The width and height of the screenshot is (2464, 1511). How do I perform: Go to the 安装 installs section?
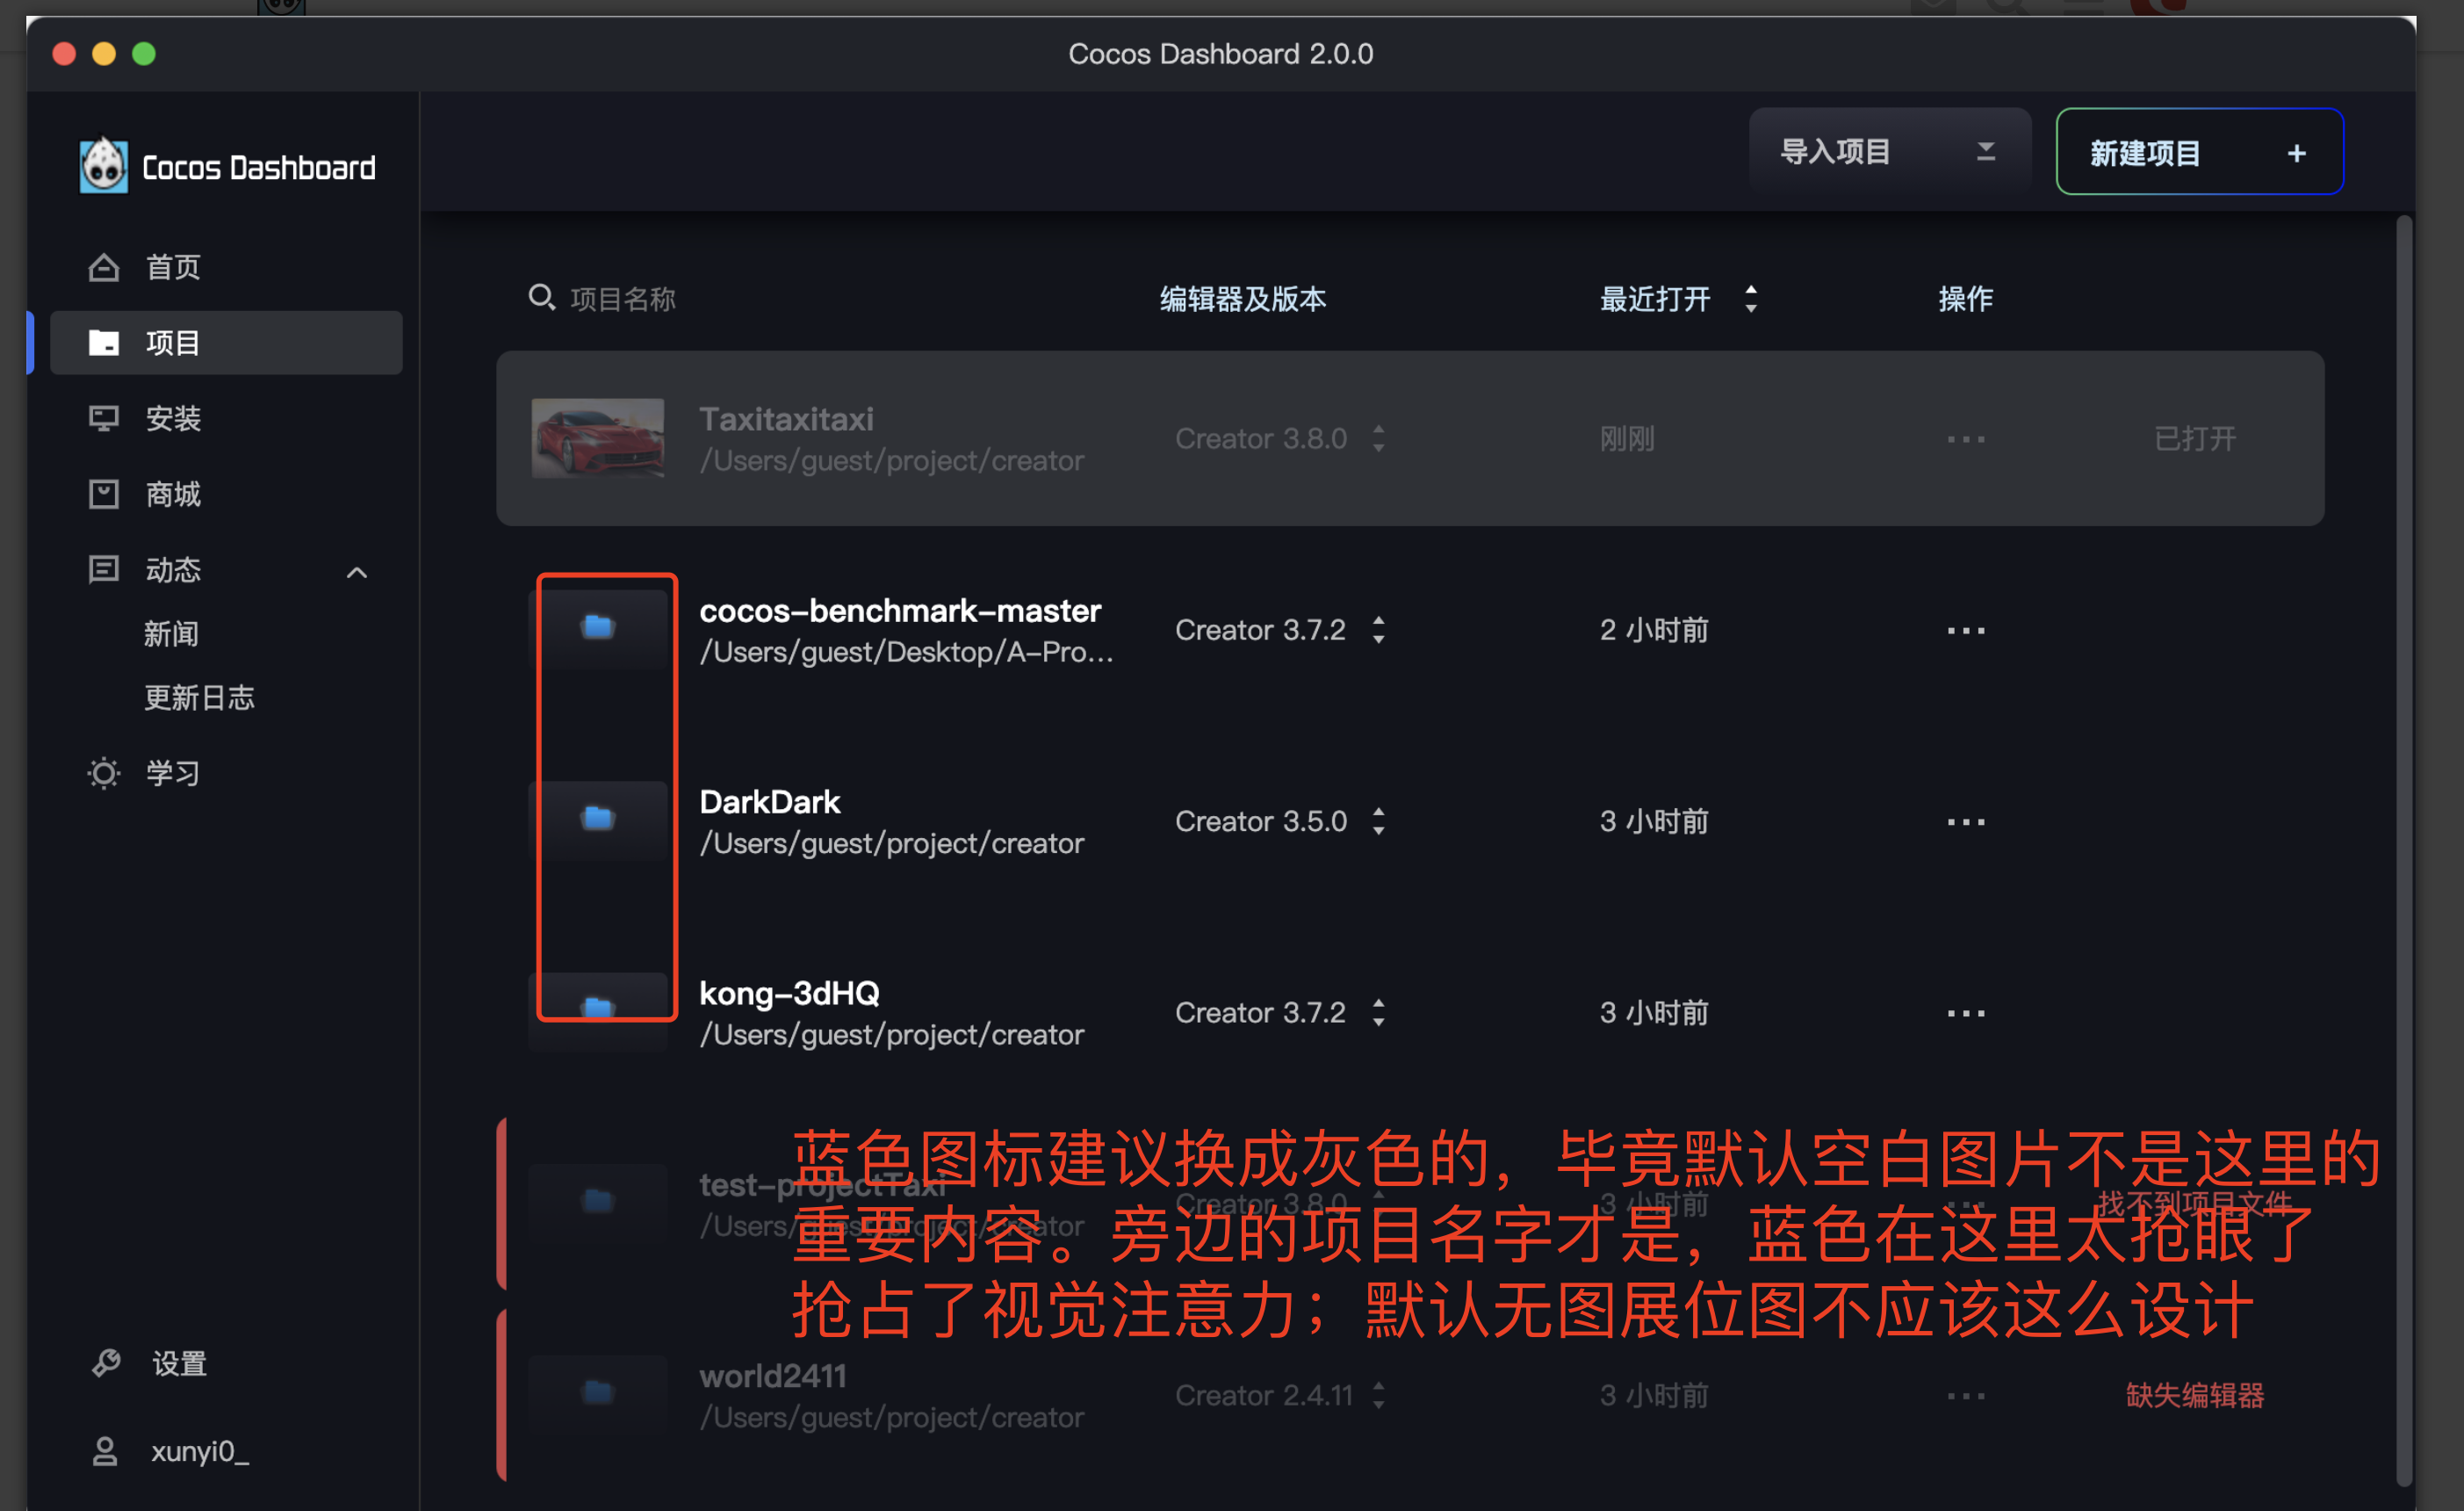coord(172,418)
